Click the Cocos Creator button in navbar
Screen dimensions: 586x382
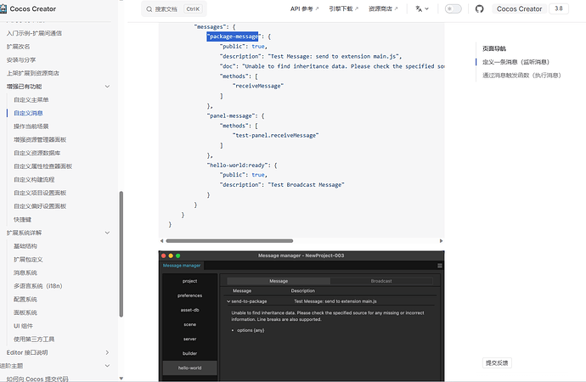click(519, 9)
